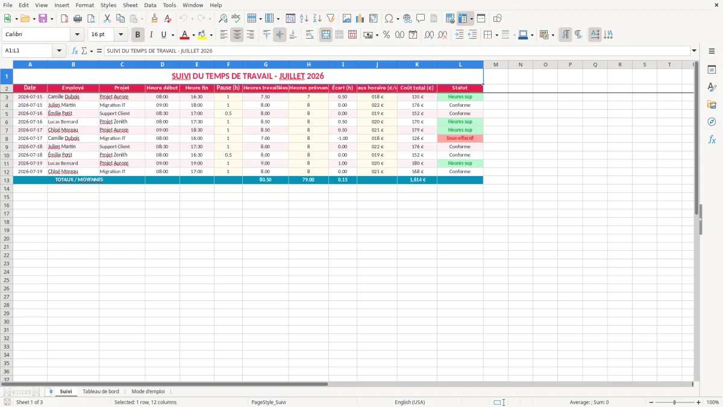723x407 pixels.
Task: Click row header 13
Action: pyautogui.click(x=7, y=180)
